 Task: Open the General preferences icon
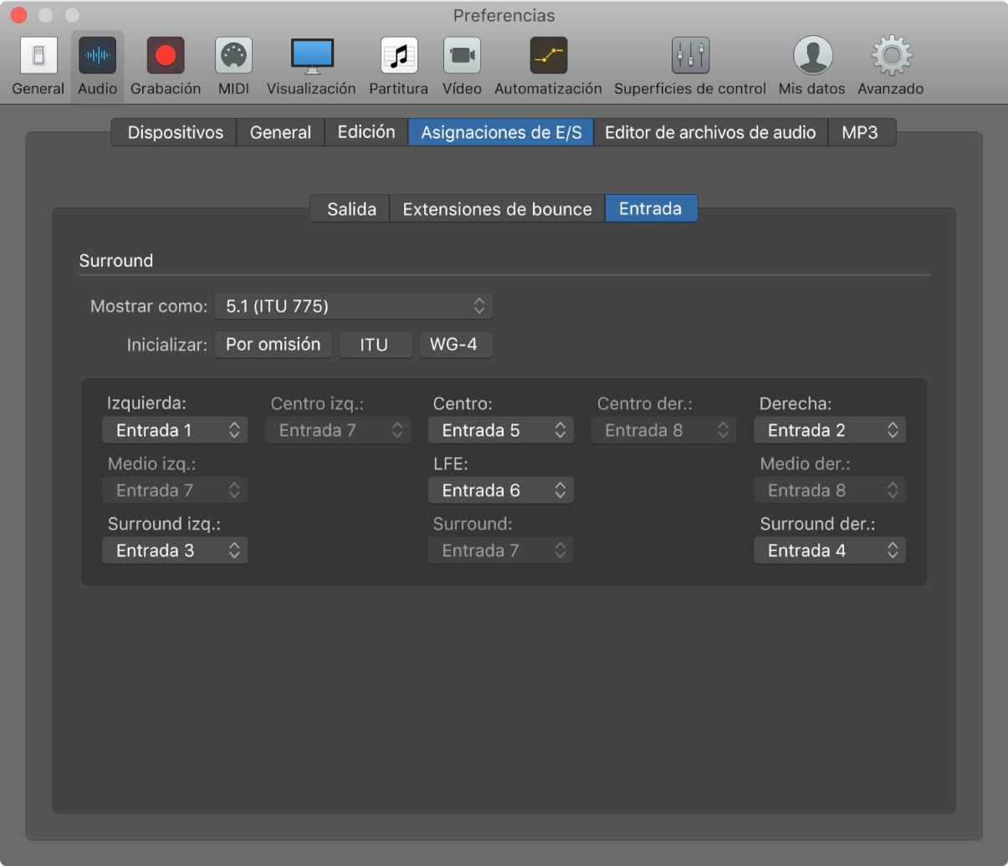38,56
